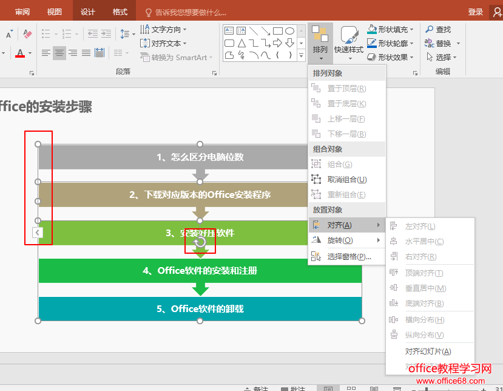503x391 pixels.
Task: Justify paragraph text
Action: (x=86, y=53)
